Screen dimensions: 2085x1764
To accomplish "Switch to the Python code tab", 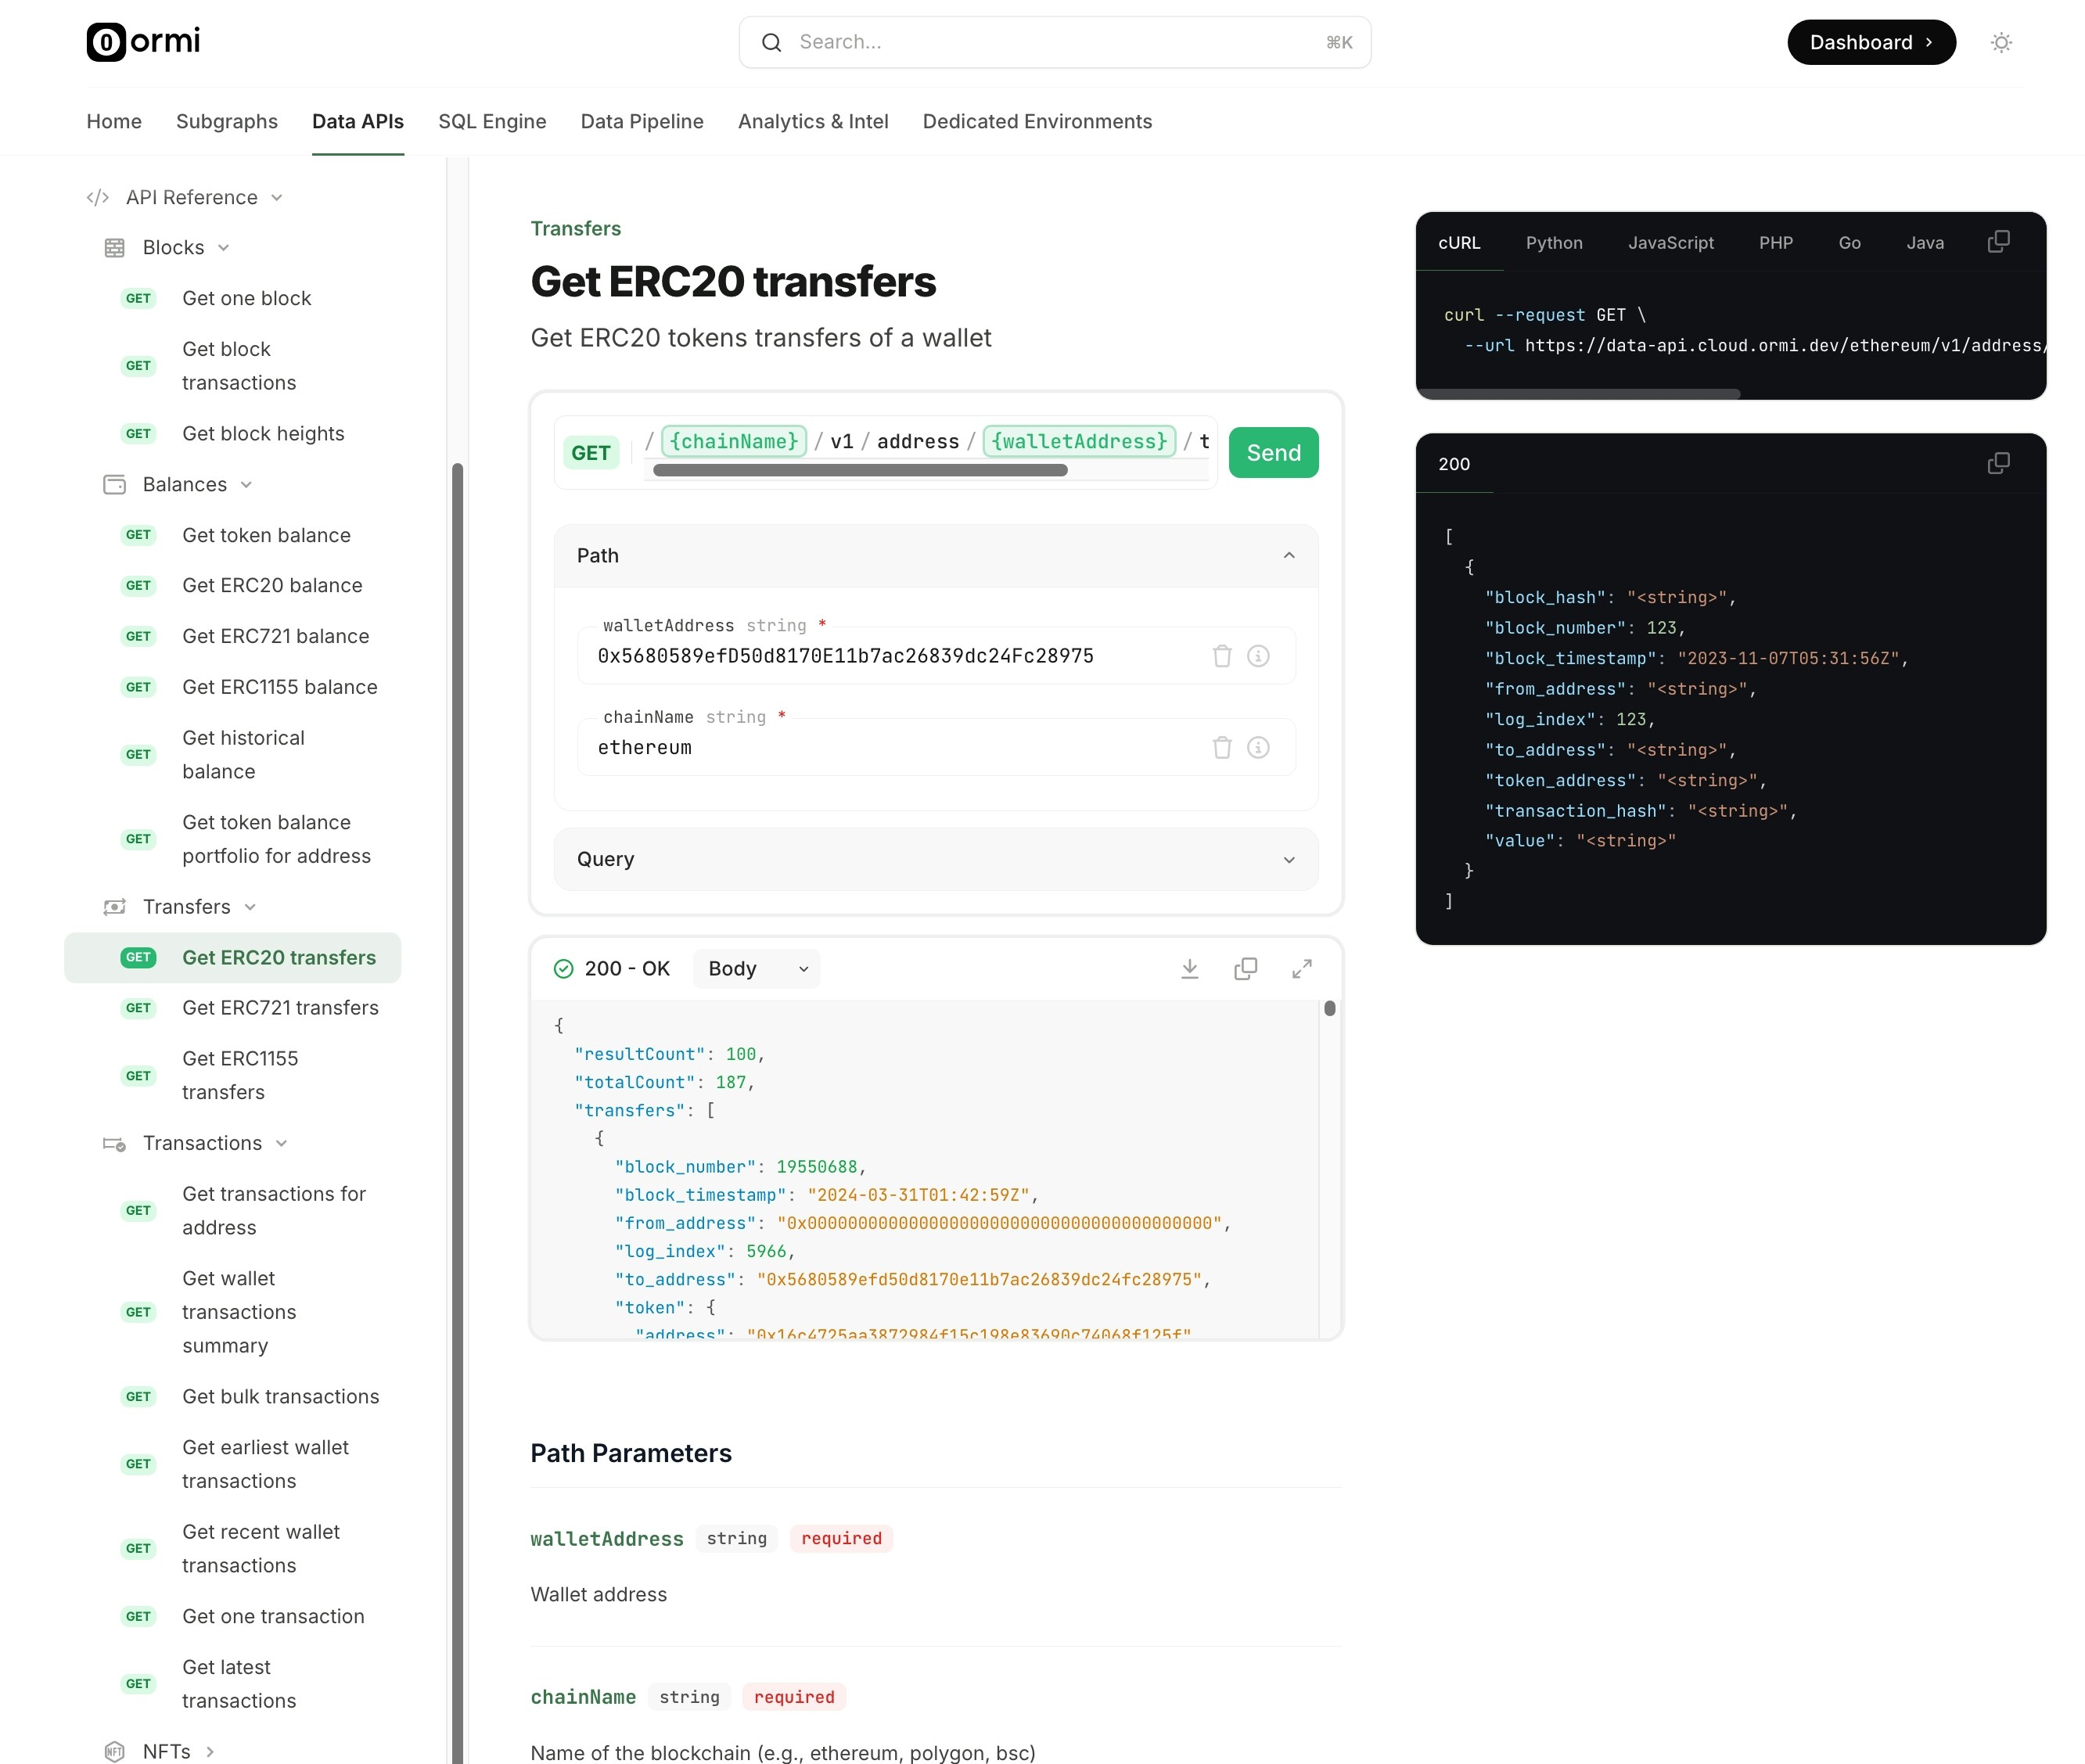I will (1554, 242).
